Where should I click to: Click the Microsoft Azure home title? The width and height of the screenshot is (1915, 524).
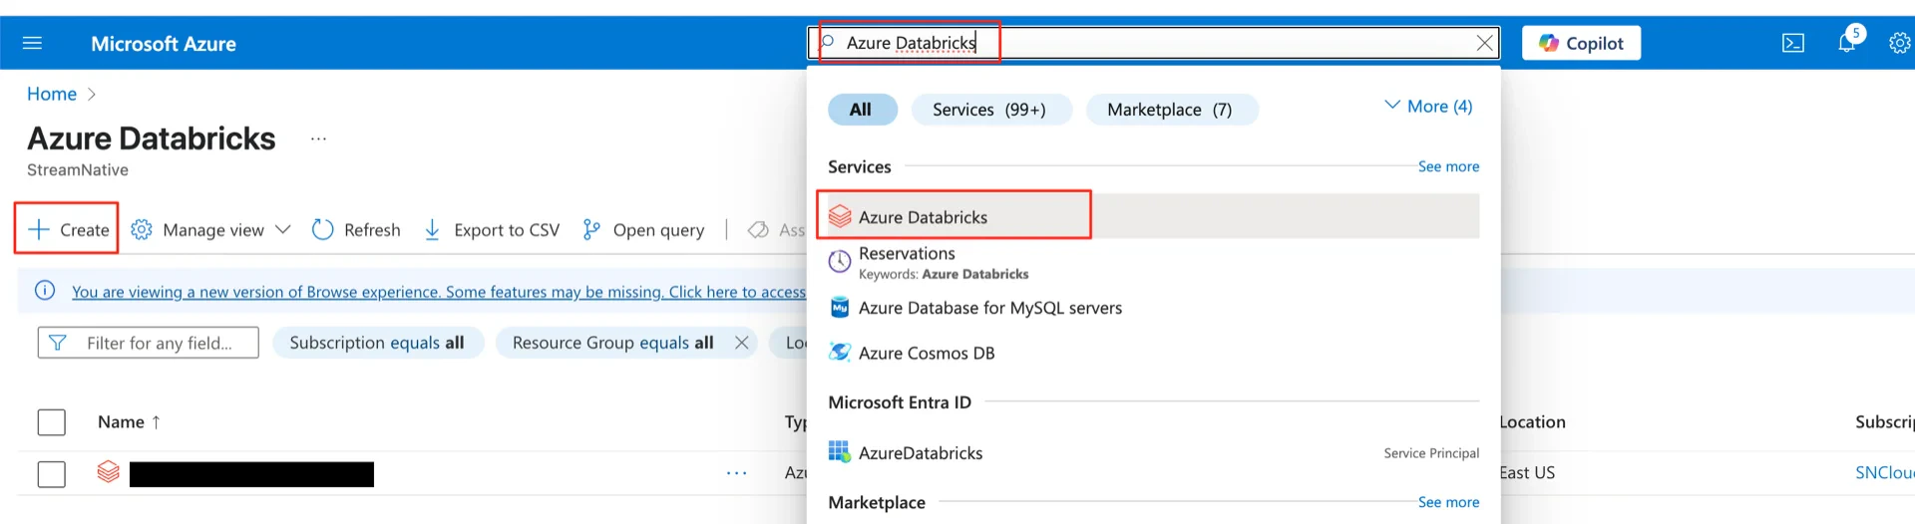[x=164, y=44]
